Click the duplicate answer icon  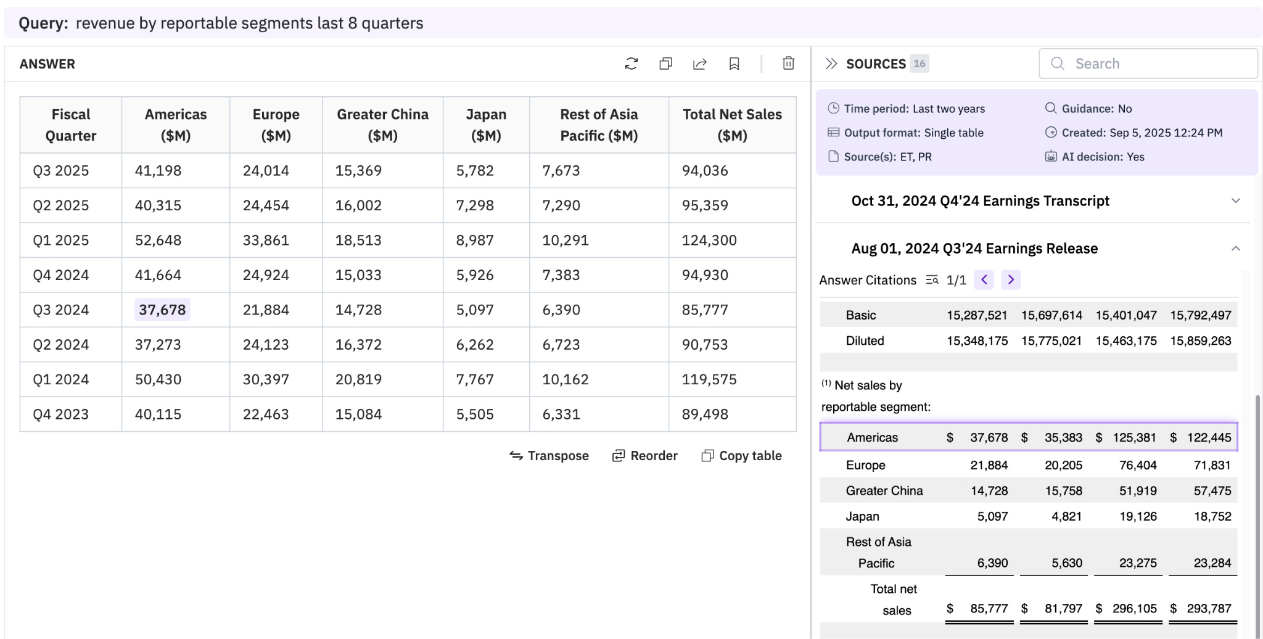pyautogui.click(x=665, y=64)
